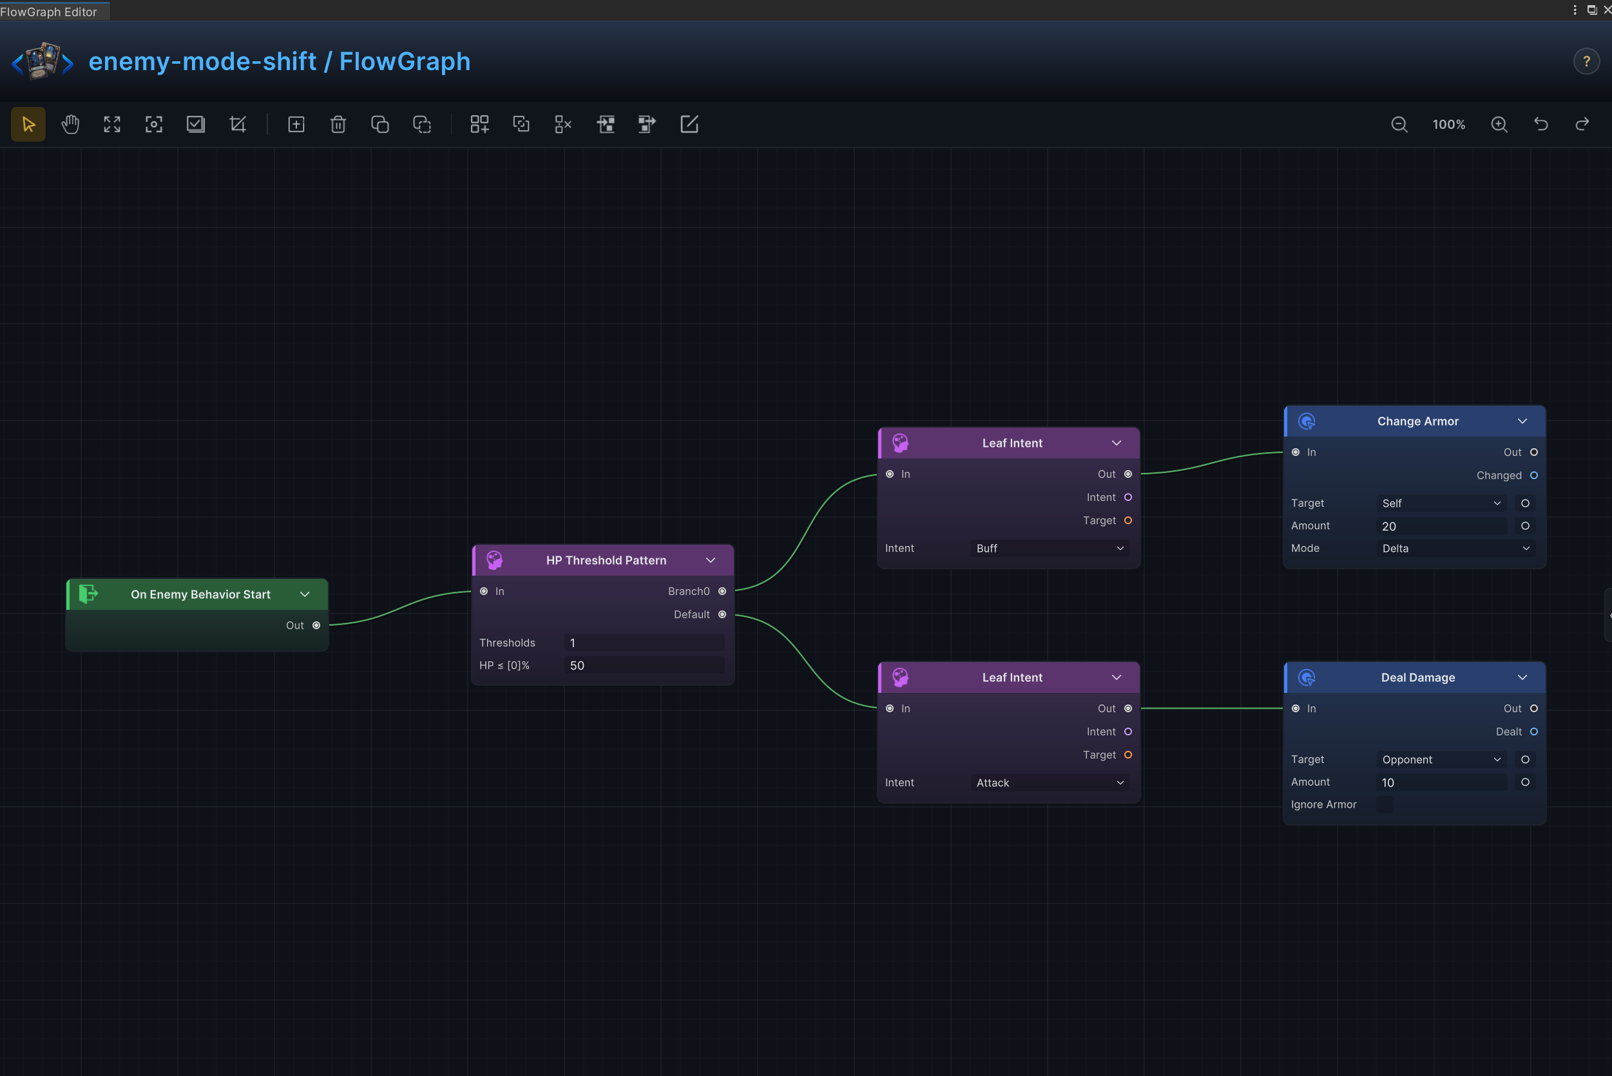
Task: Toggle the Ignore Armor checkbox
Action: pos(1385,804)
